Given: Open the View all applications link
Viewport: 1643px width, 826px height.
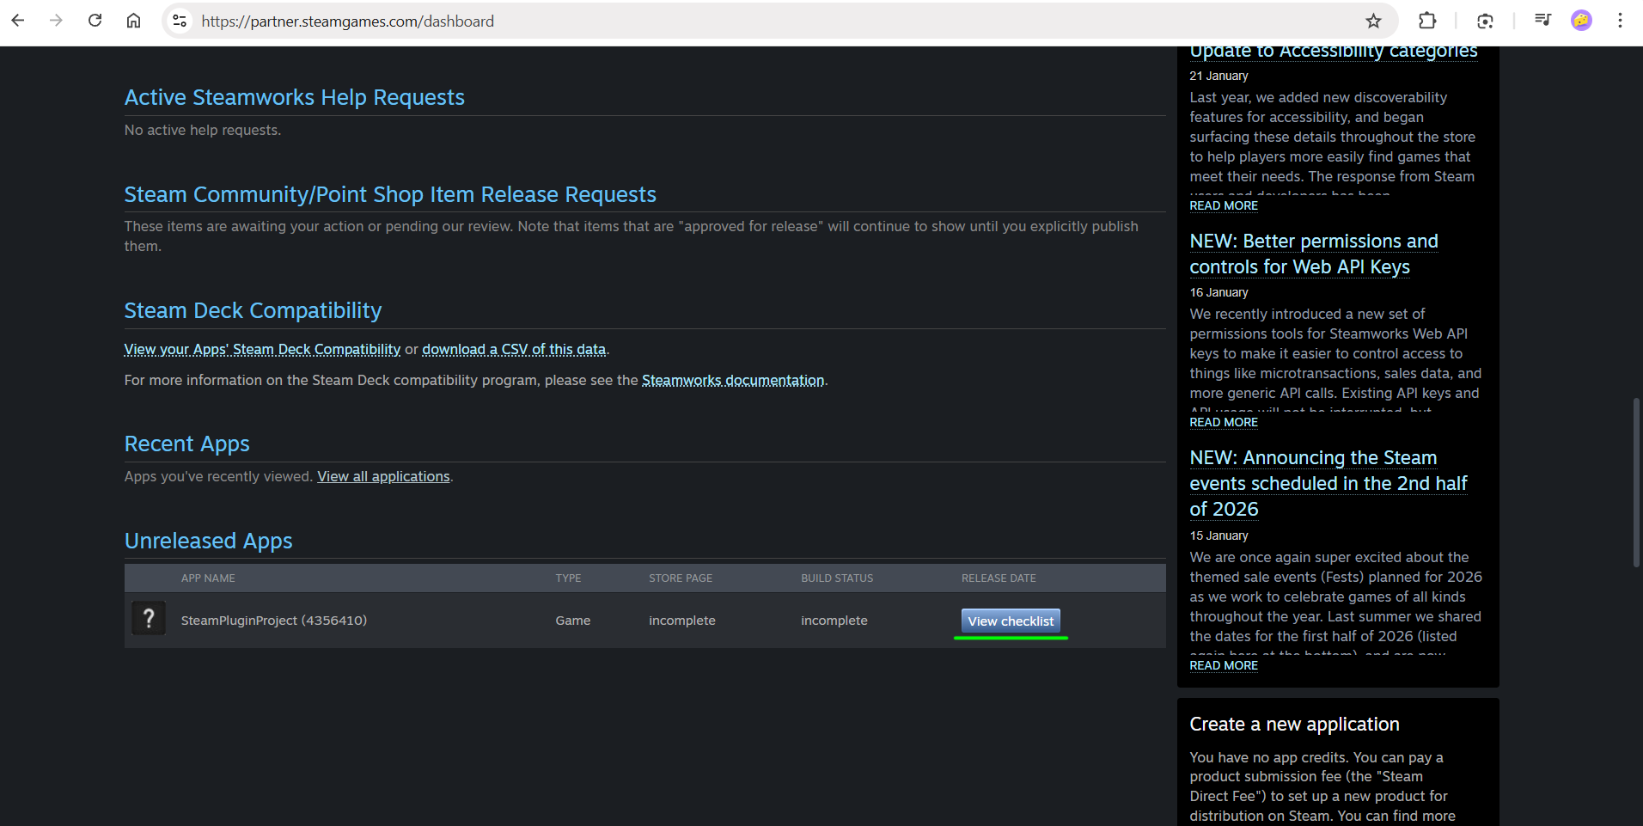Looking at the screenshot, I should tap(383, 476).
